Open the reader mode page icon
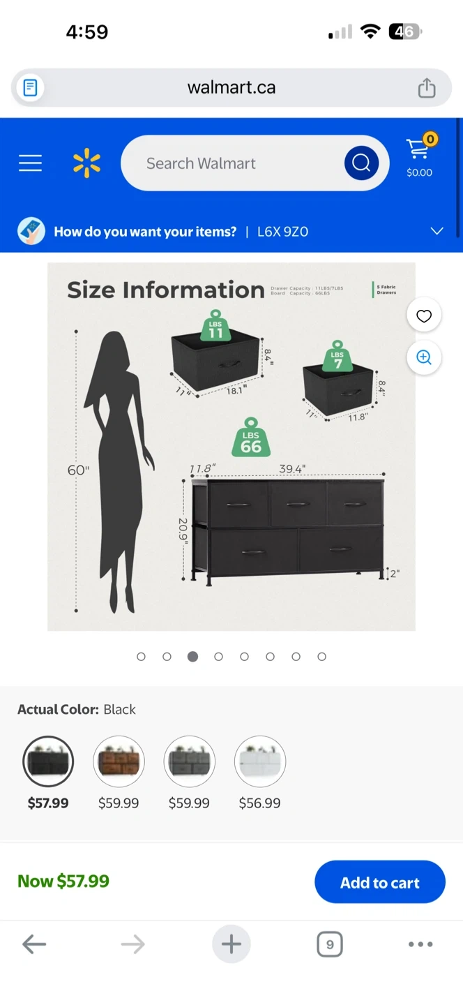Image resolution: width=463 pixels, height=1005 pixels. point(30,88)
